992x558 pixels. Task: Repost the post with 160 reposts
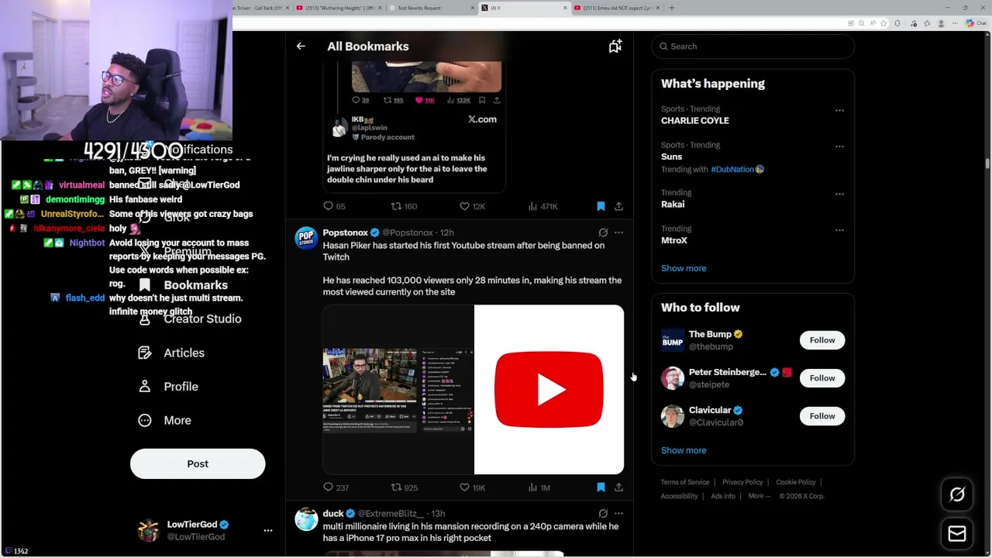tap(404, 206)
